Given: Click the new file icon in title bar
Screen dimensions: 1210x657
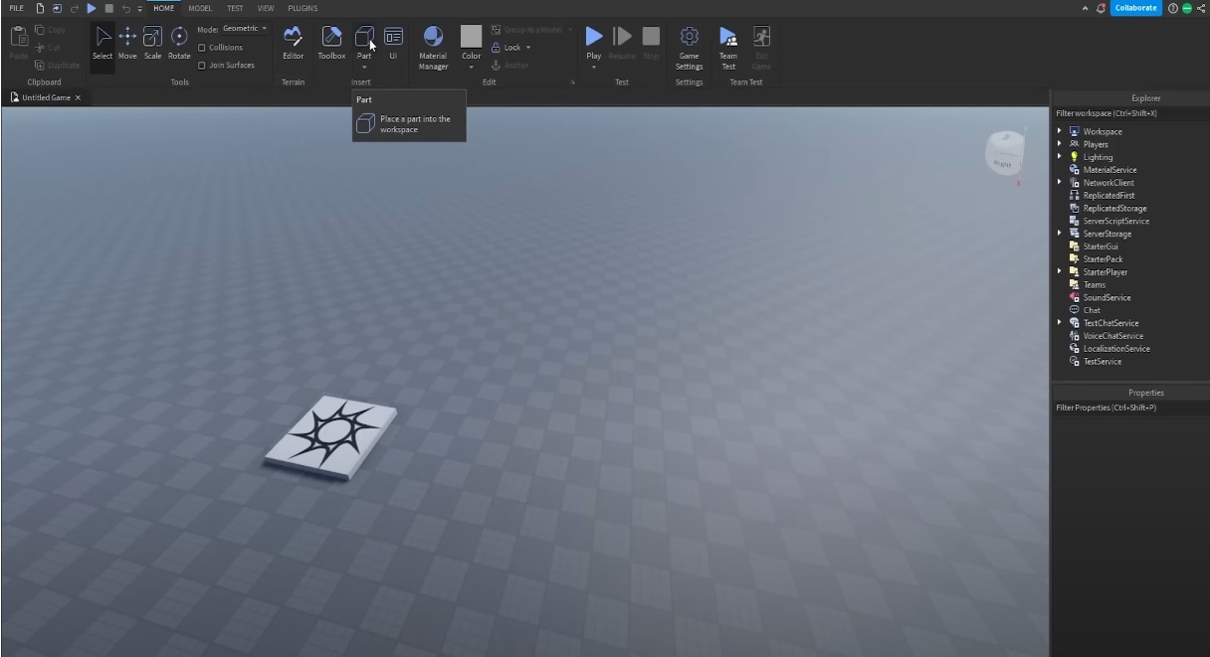Looking at the screenshot, I should pos(41,8).
